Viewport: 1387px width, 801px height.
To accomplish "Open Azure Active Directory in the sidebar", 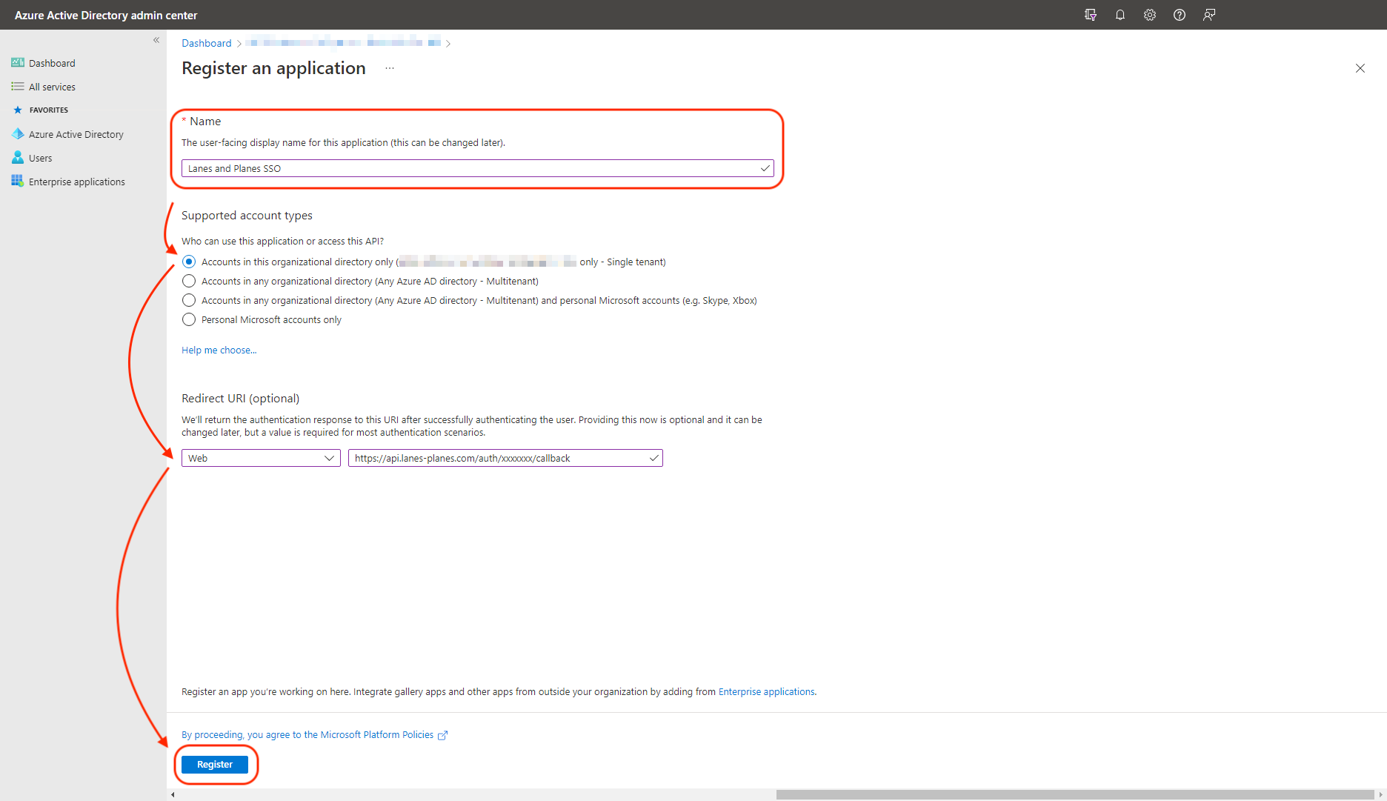I will [x=76, y=134].
